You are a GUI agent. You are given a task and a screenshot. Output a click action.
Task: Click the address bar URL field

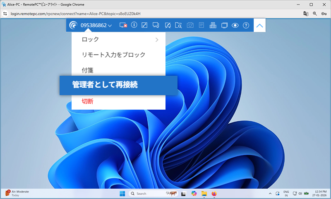coord(75,14)
